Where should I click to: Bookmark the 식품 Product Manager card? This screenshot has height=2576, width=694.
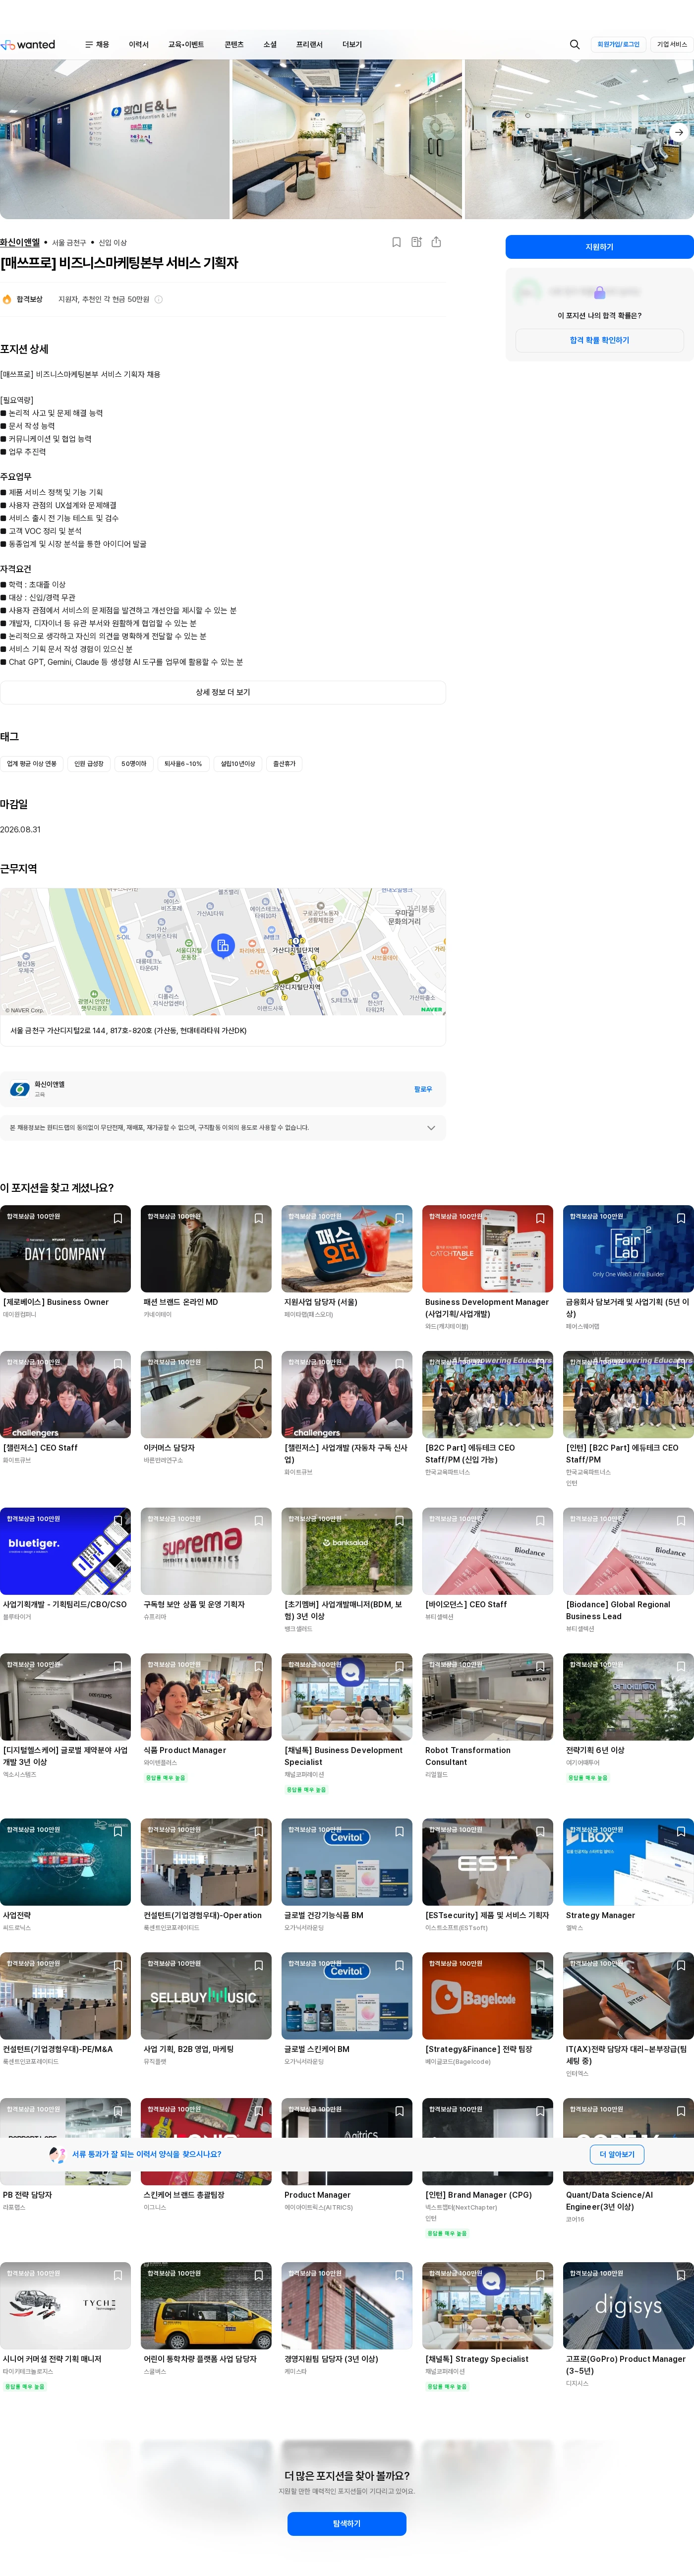pyautogui.click(x=259, y=1667)
